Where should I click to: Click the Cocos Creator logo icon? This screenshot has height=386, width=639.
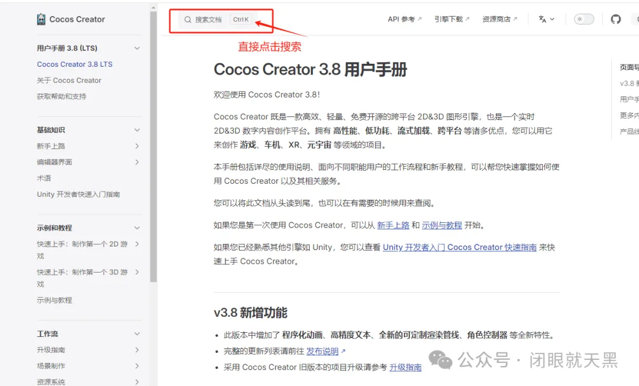[x=41, y=19]
